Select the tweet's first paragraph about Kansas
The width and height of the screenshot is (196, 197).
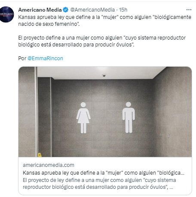(x=104, y=21)
